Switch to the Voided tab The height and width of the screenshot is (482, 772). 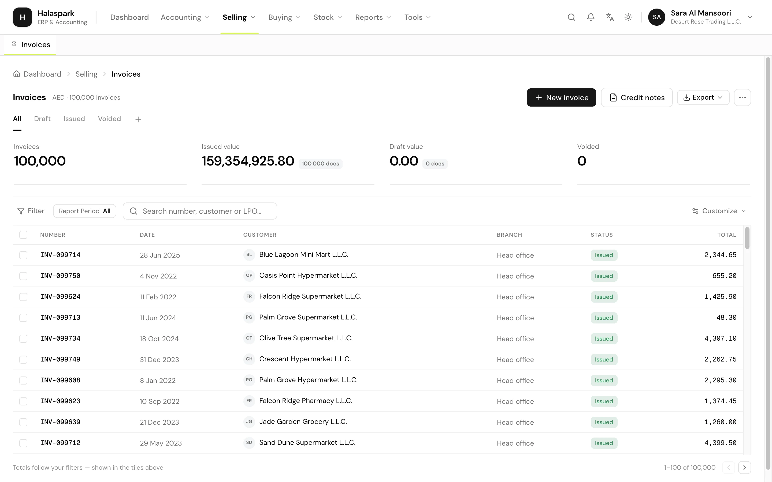click(109, 119)
